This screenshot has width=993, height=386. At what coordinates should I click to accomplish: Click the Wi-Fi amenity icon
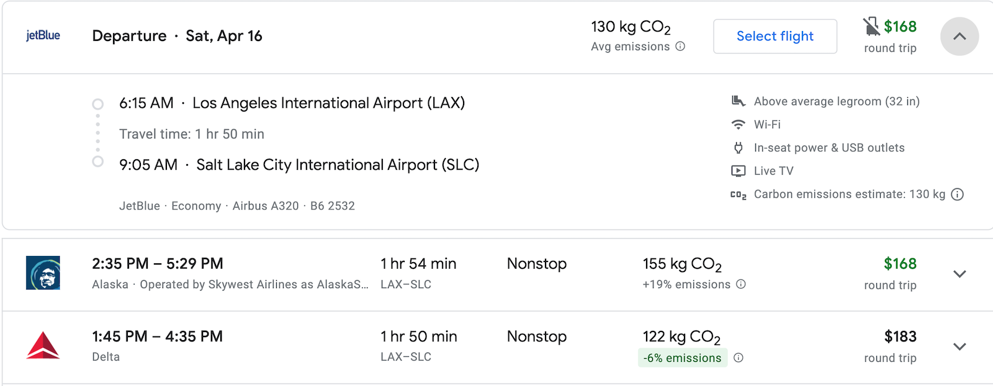tap(737, 124)
